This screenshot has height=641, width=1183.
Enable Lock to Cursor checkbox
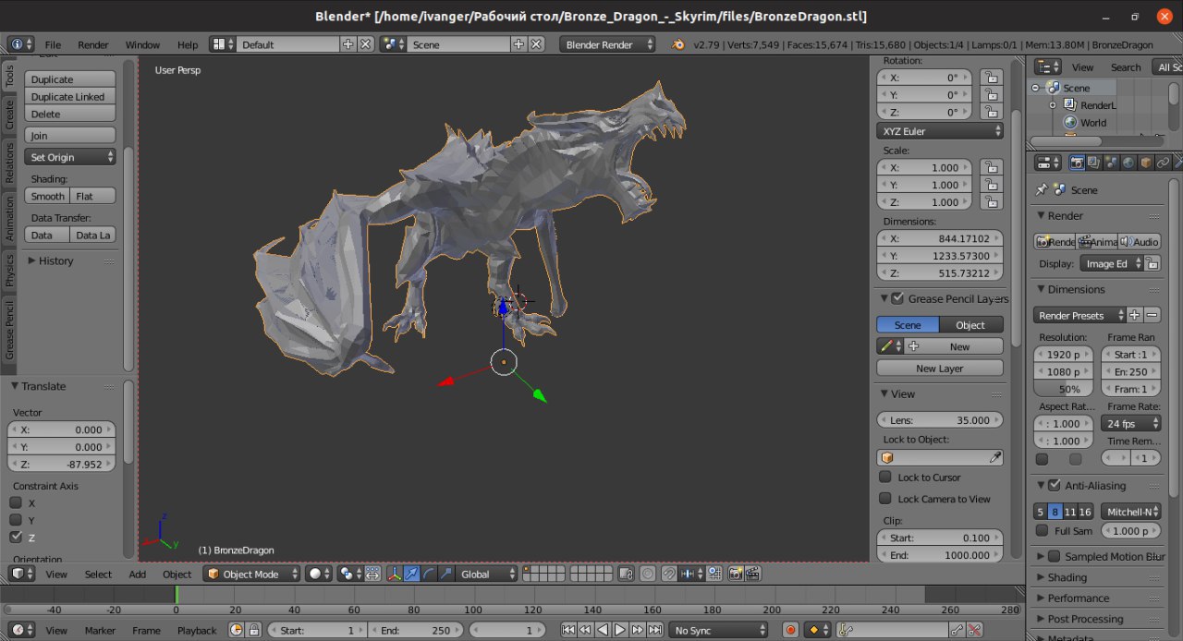(x=885, y=477)
